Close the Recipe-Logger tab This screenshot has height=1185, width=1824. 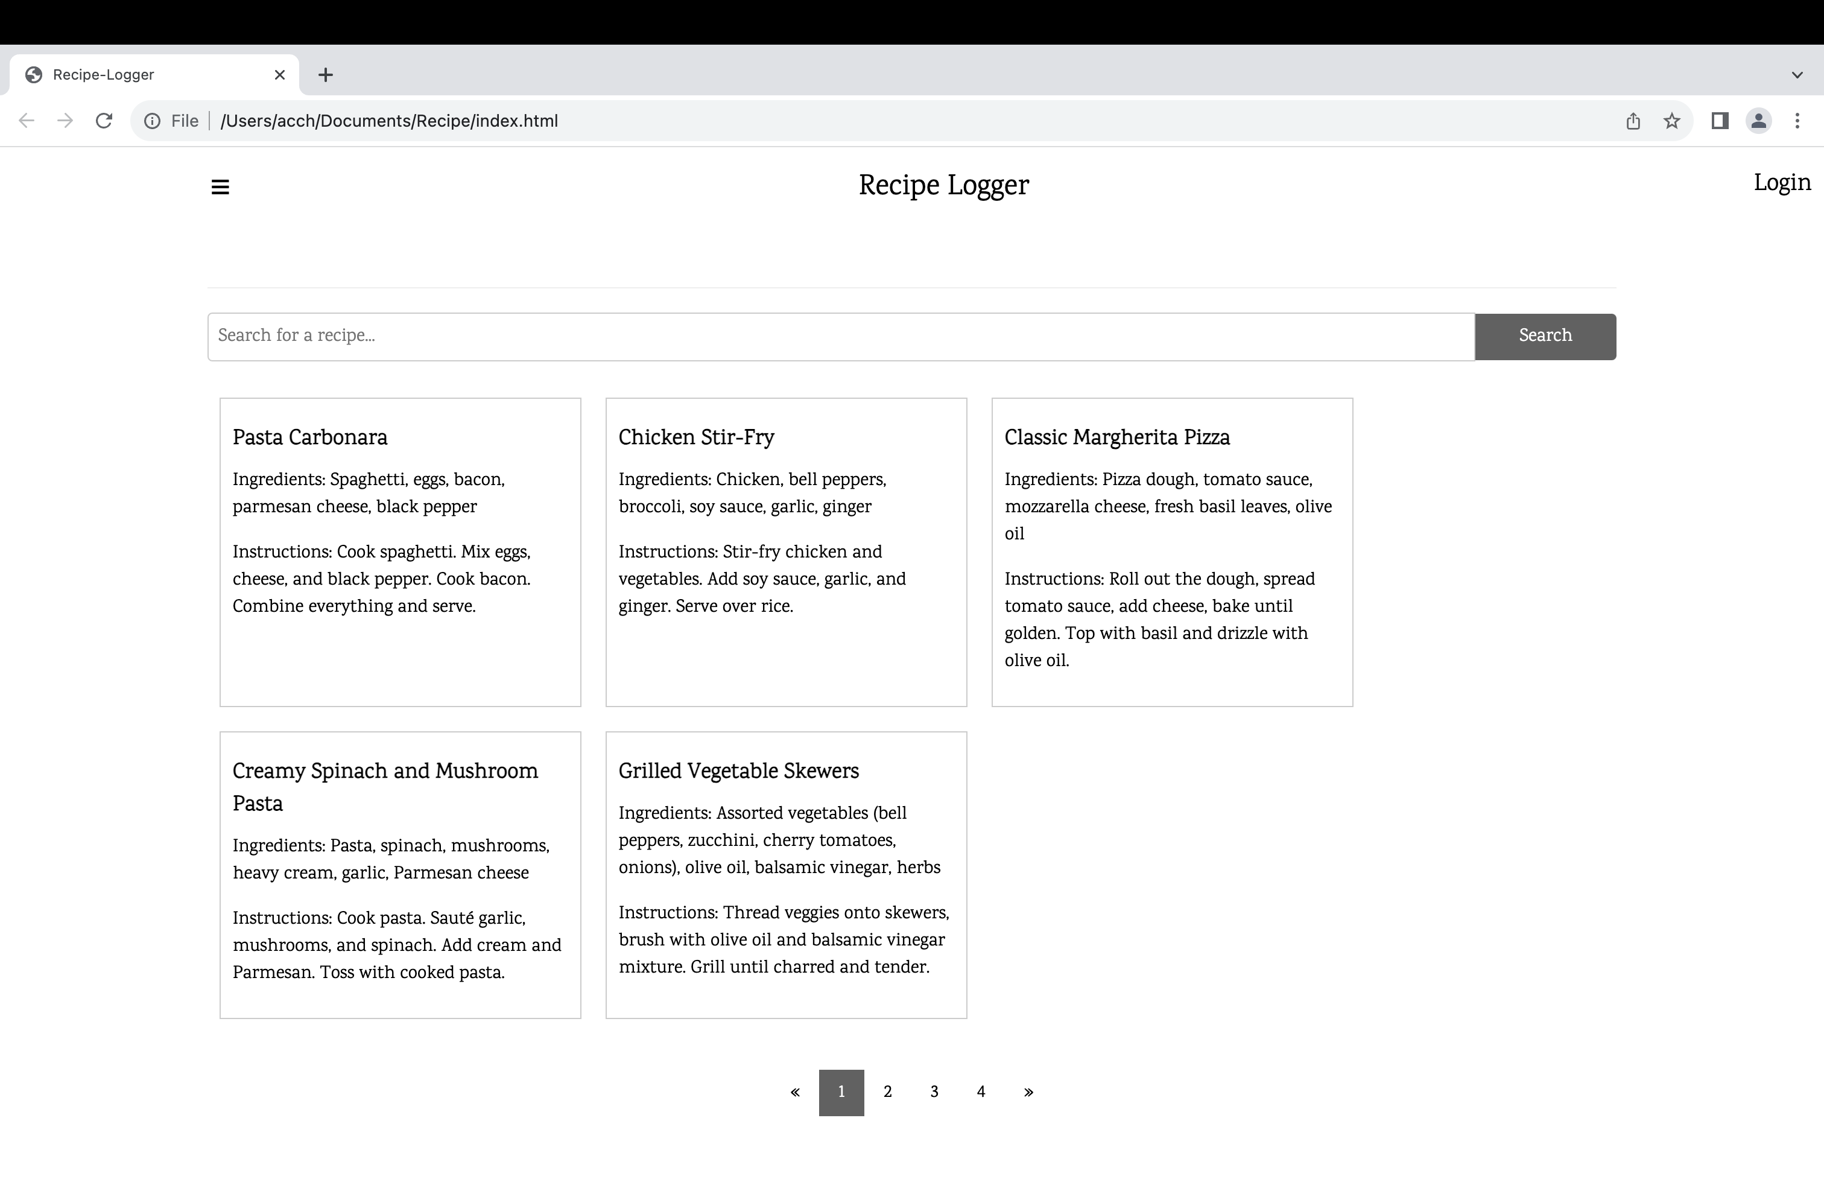[280, 74]
